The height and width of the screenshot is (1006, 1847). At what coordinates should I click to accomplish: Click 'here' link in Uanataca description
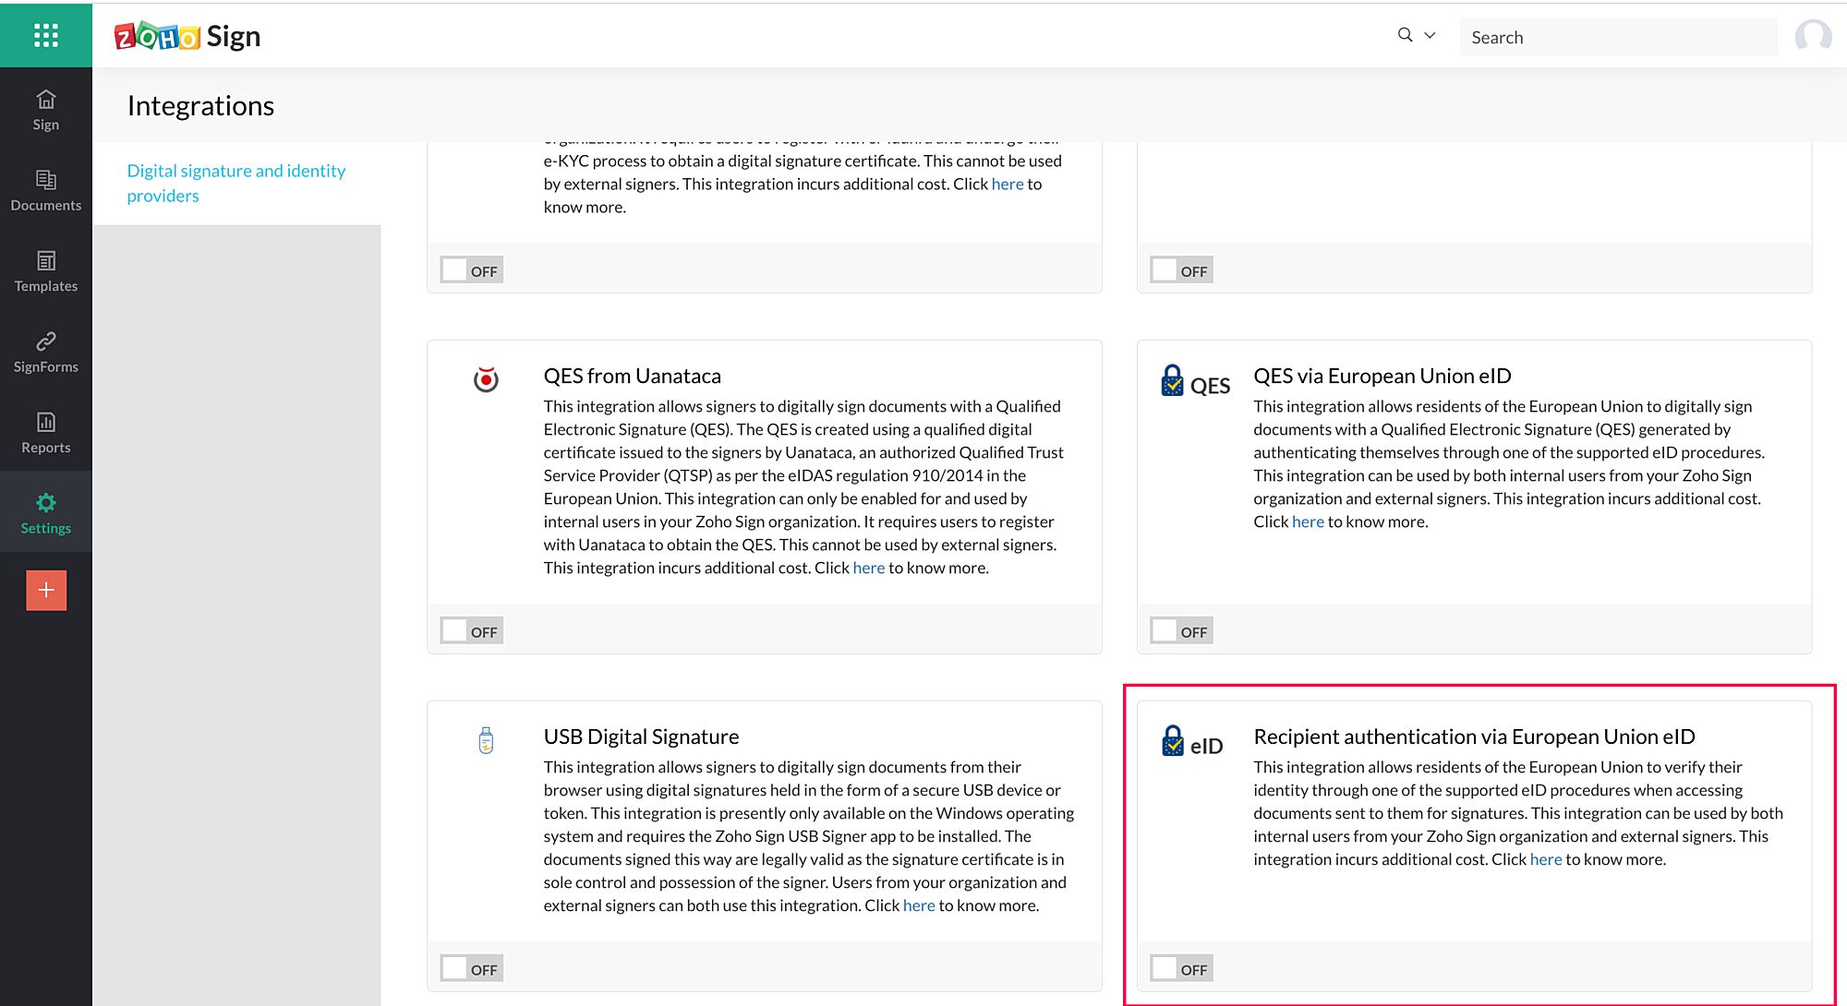pos(868,568)
